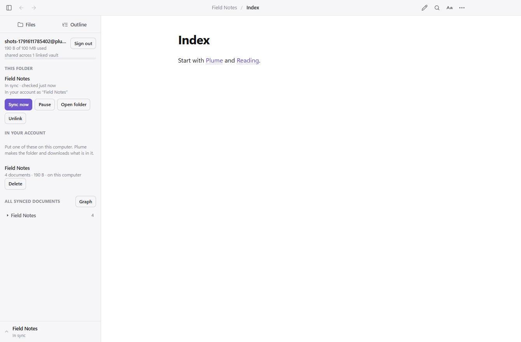Click the Sync now button
Viewport: 521px width, 342px height.
tap(18, 105)
